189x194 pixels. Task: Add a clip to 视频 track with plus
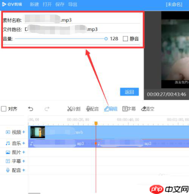coord(24,132)
